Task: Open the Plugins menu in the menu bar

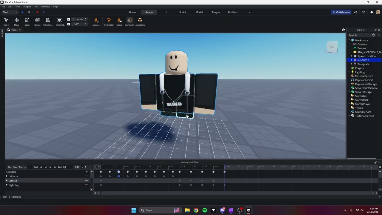Action: 27,7
